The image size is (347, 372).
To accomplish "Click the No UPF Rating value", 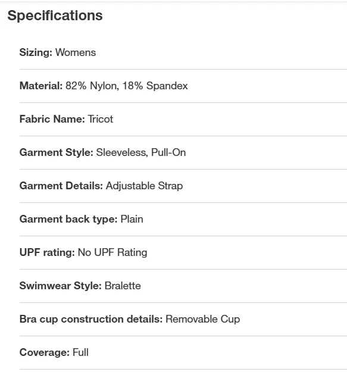I will pos(112,253).
